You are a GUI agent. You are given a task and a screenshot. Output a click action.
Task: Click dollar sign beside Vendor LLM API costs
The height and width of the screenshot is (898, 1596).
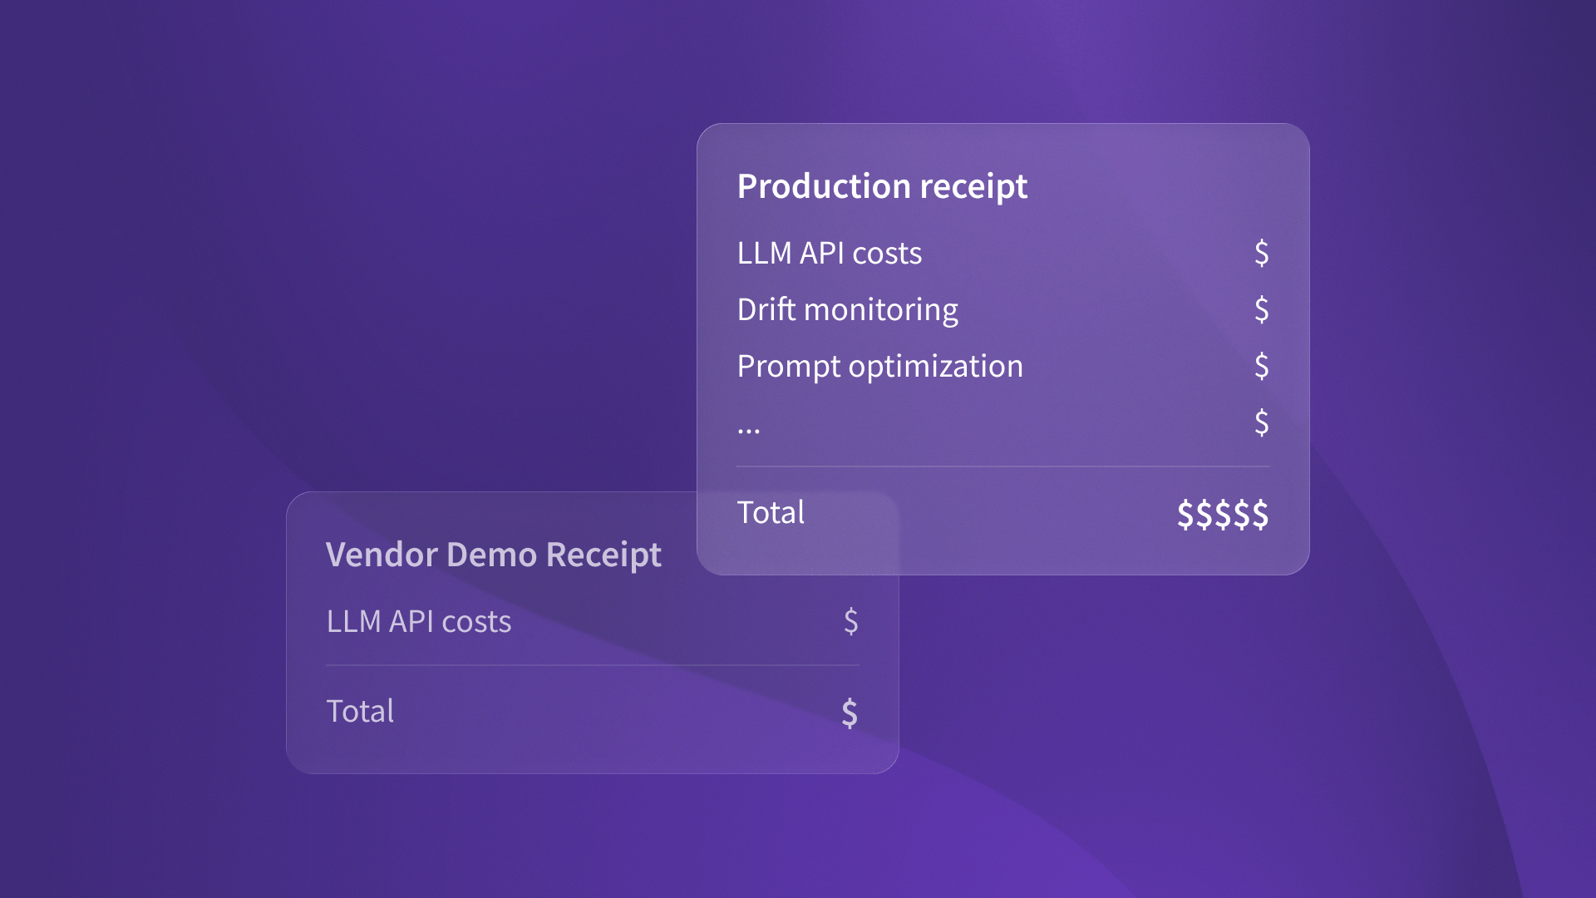tap(850, 621)
